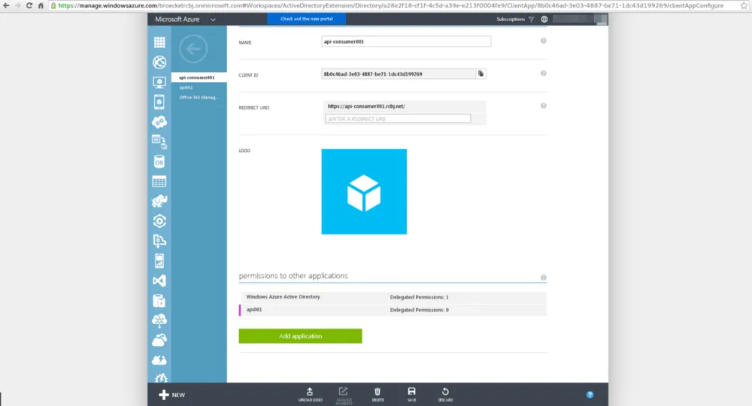Click Check out the new portal
Viewport: 752px width, 406px height.
(307, 20)
